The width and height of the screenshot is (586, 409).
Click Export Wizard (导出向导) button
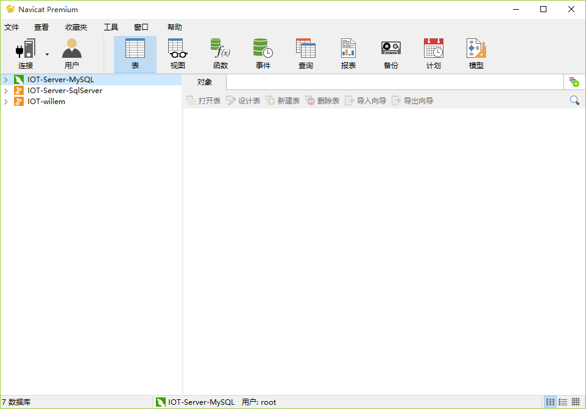412,100
